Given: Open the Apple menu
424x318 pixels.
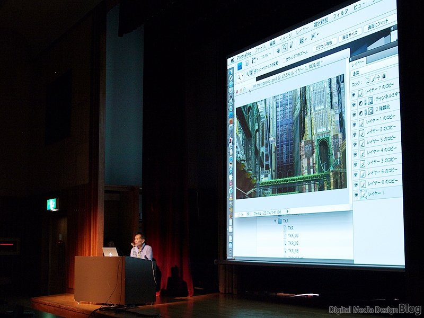Looking at the screenshot, I should click(x=232, y=61).
